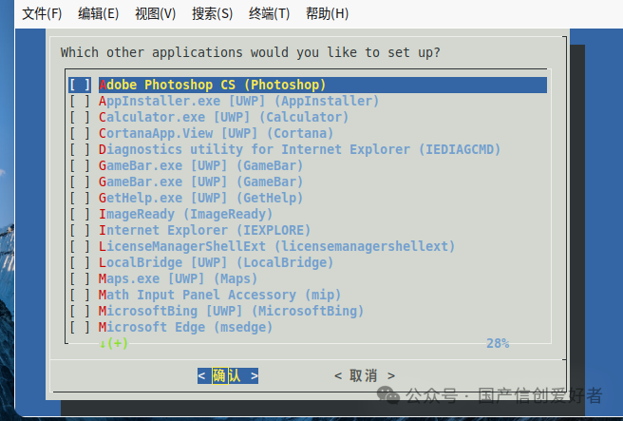Check the Diagnostics utility for Internet Explorer box
This screenshot has width=623, height=421.
tap(80, 149)
